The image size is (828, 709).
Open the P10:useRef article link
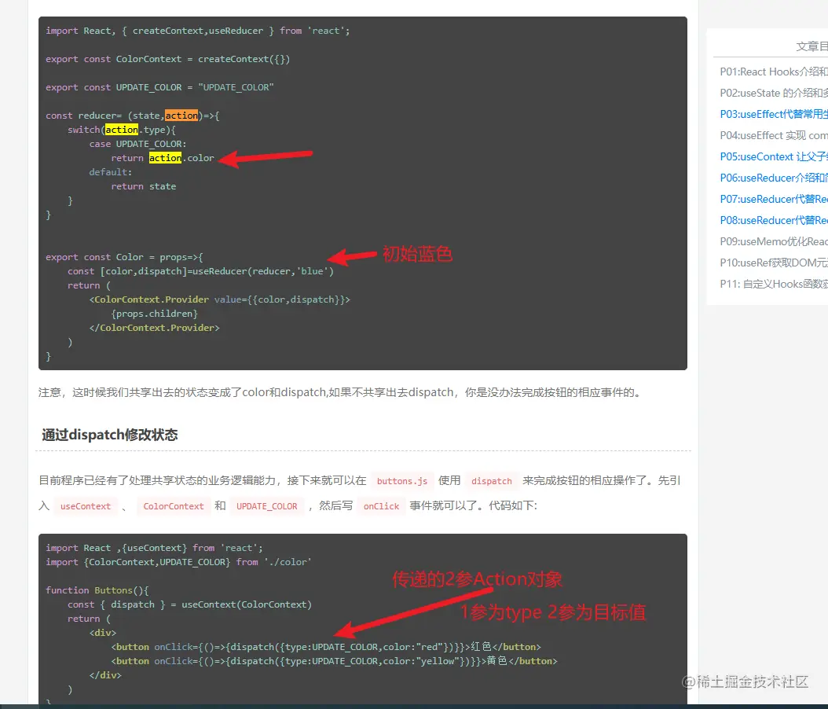(x=774, y=263)
